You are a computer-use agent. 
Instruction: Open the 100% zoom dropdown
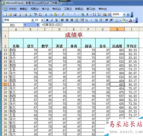[124, 15]
